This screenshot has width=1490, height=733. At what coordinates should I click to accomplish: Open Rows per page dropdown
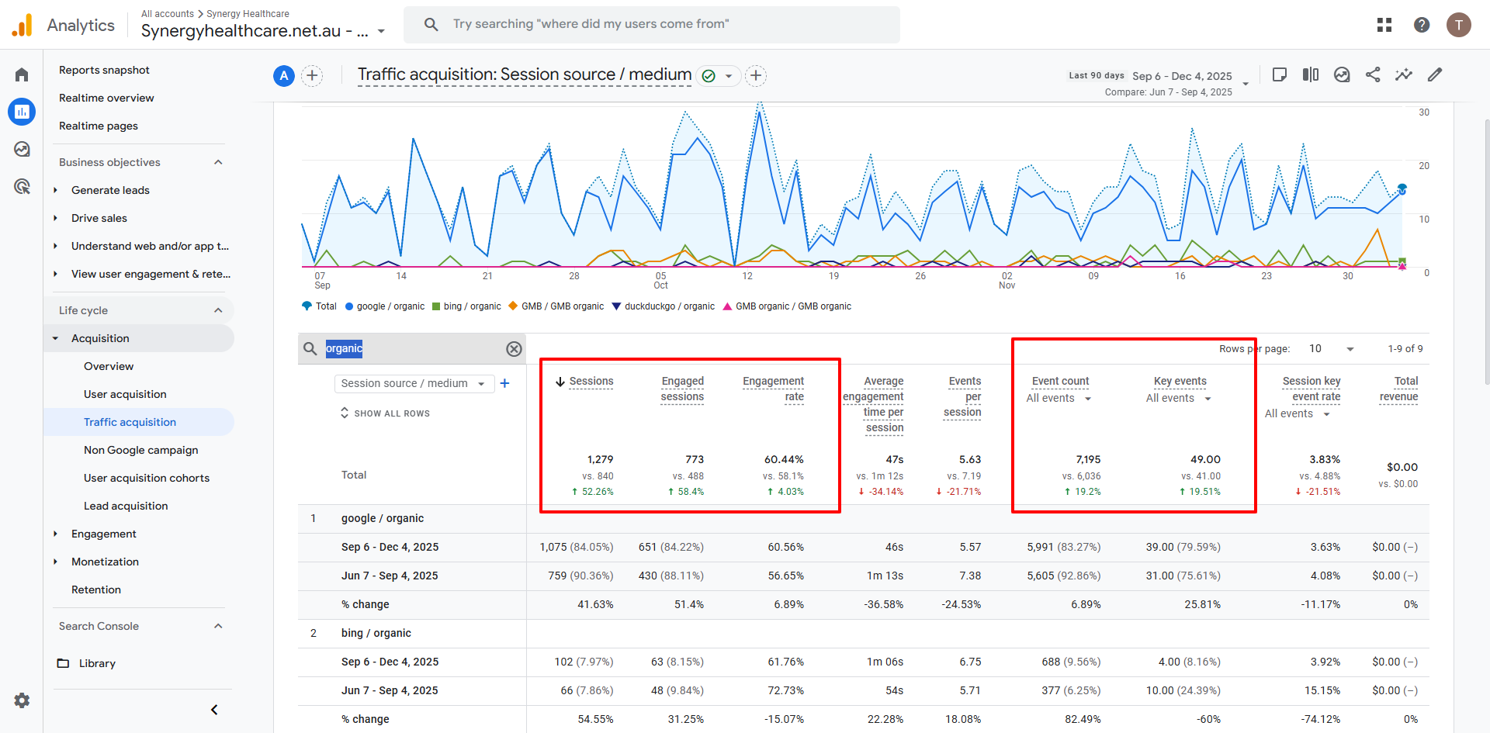click(1331, 349)
